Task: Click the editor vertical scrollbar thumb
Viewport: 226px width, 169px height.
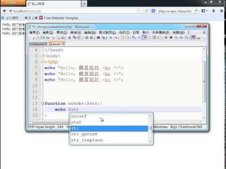Action: click(x=204, y=81)
